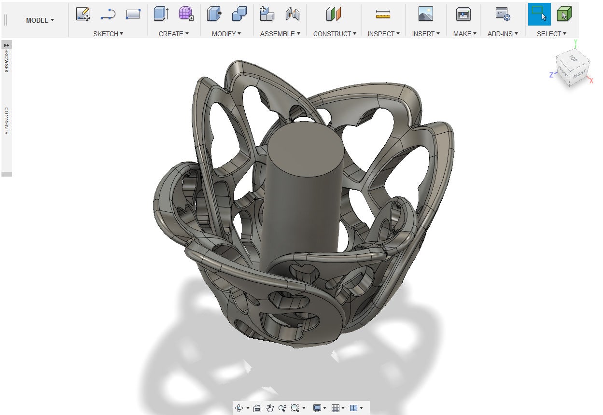Click the 3D Print icon
Image resolution: width=603 pixels, height=415 pixels.
pyautogui.click(x=463, y=14)
